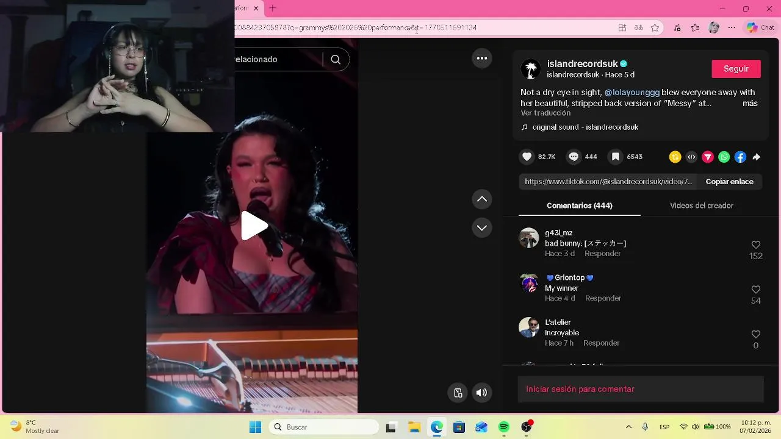
Task: Switch to Videos del creador tab
Action: pos(702,205)
